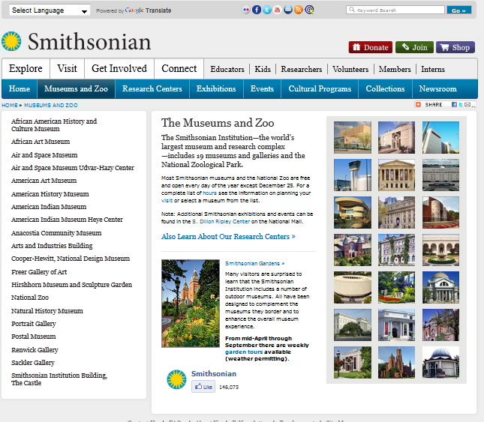Screen dimensions: 484x422
Task: Click the Smithsonian Gardens castle photo
Action: (191, 304)
